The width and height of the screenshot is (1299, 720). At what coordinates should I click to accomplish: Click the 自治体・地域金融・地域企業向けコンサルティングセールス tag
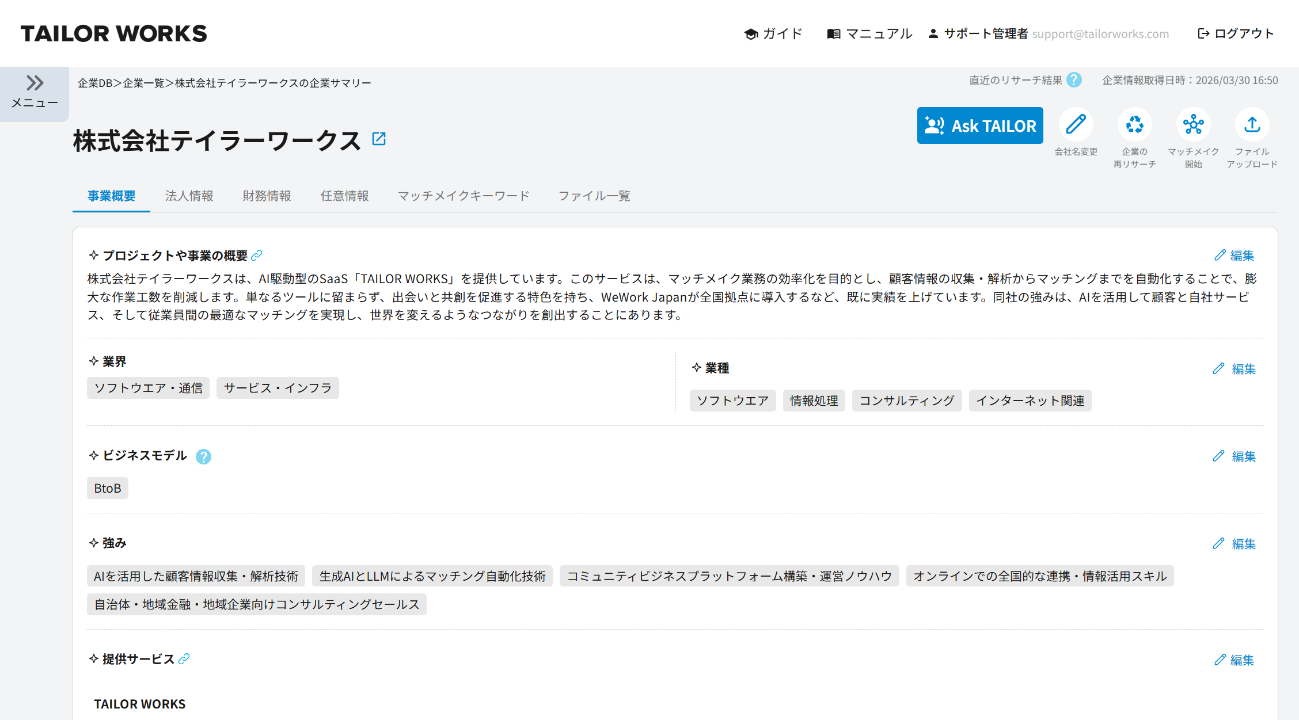tap(257, 604)
